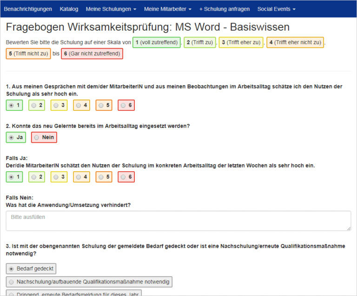The image size is (357, 296).
Task: Click the textarea resize handle corner
Action: [349, 229]
